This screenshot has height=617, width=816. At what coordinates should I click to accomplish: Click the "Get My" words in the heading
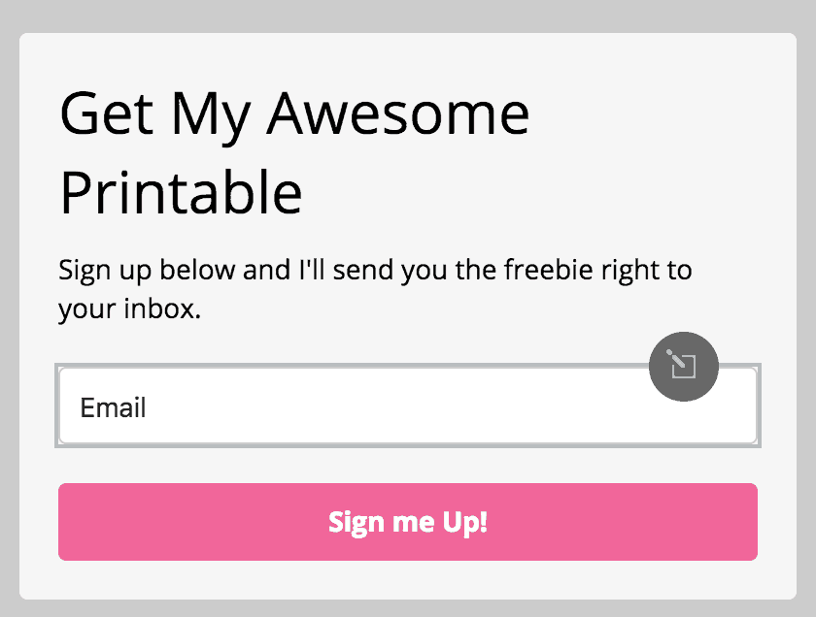(x=155, y=115)
